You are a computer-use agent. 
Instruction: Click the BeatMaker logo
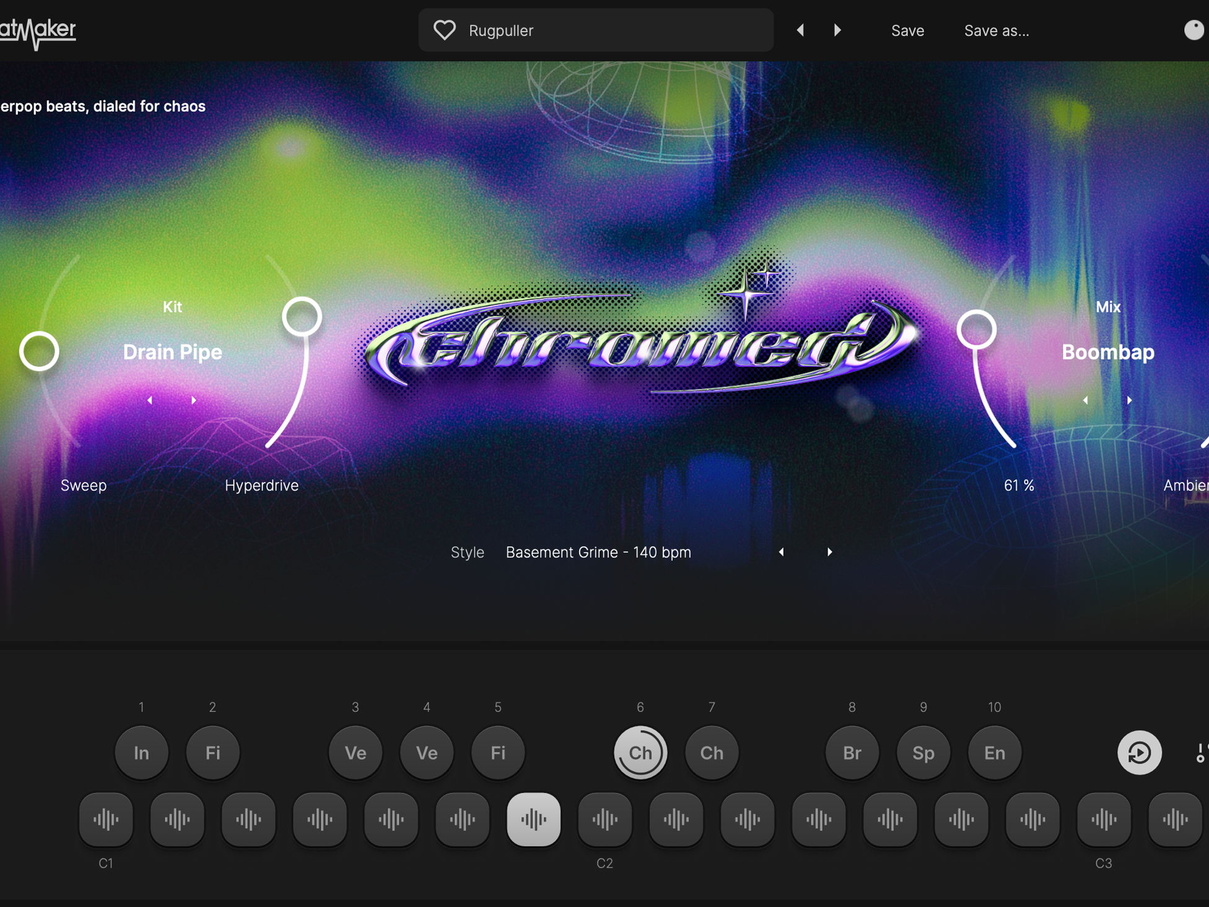38,32
